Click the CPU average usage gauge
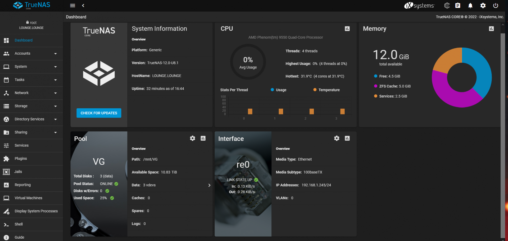 (x=248, y=62)
